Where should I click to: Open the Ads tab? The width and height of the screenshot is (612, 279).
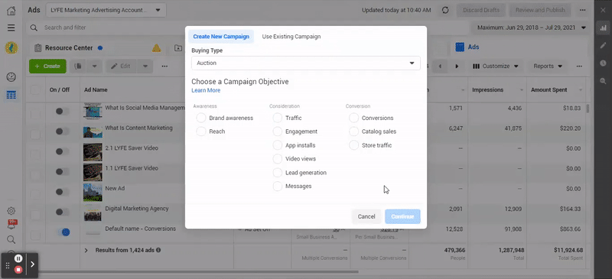467,47
